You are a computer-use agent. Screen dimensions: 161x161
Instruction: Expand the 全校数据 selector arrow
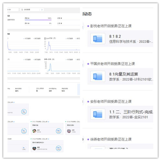pyautogui.click(x=42, y=10)
